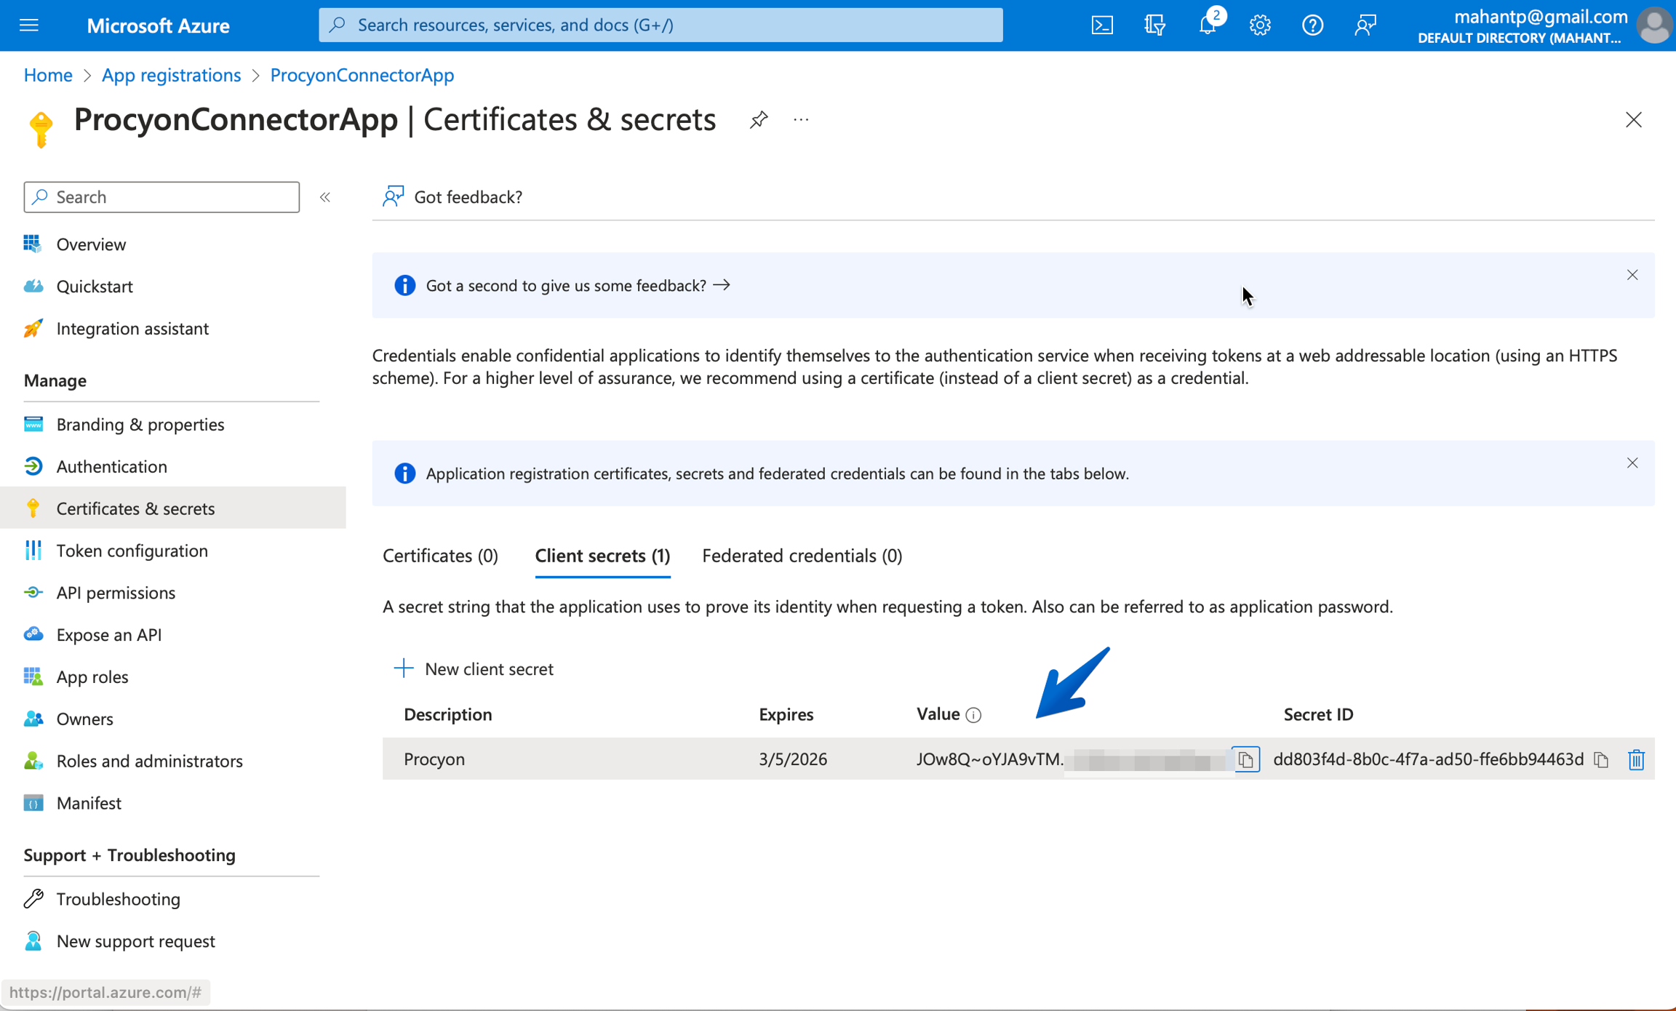Pin the Certificates & secrets blade
The width and height of the screenshot is (1676, 1011).
click(759, 119)
